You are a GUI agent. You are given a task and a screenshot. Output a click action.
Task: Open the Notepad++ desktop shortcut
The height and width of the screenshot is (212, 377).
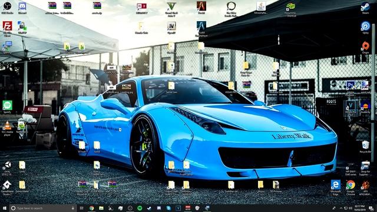tap(22, 127)
